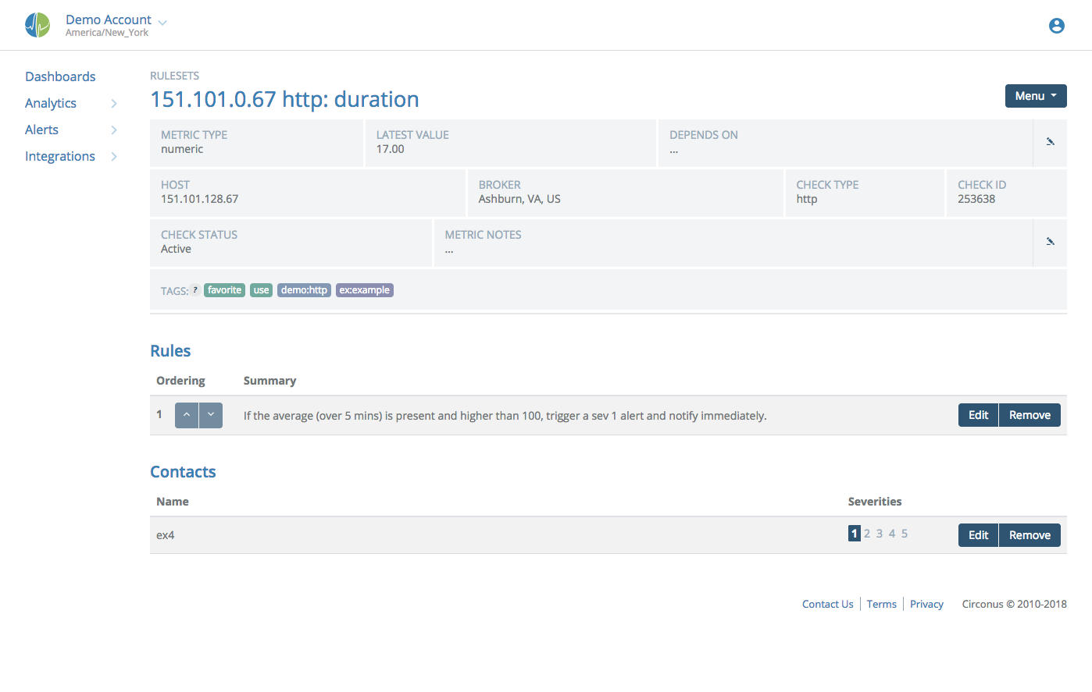Remove the ex4 contact
This screenshot has height=692, width=1092.
coord(1030,534)
